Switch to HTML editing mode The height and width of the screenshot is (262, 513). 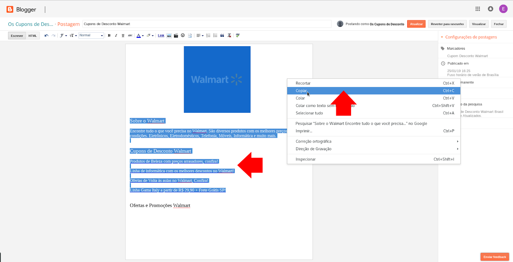point(33,36)
